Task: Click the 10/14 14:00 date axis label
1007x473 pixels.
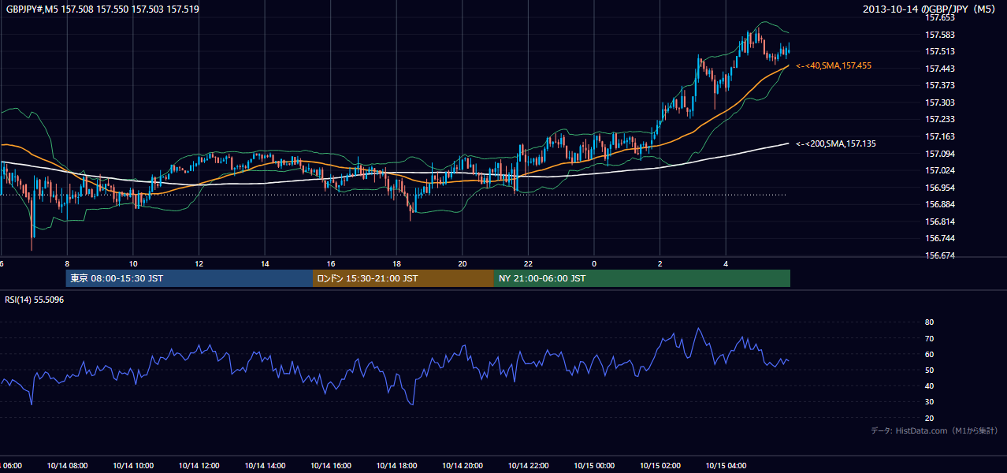Action: (265, 465)
